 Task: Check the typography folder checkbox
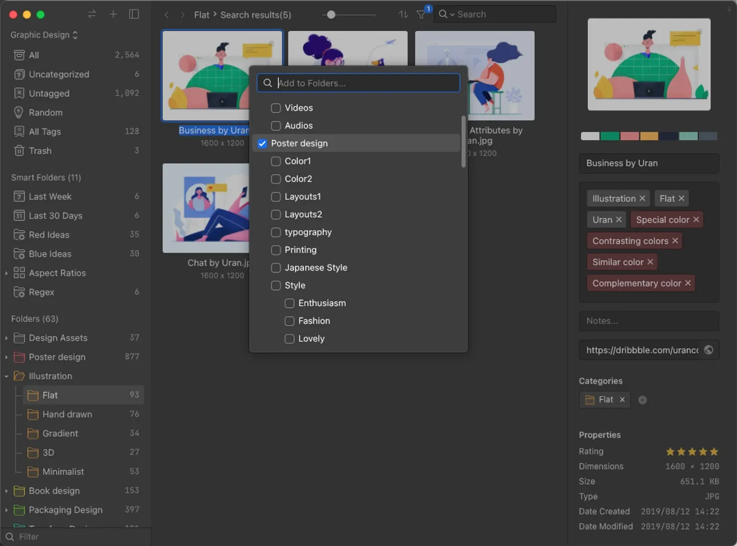[276, 232]
